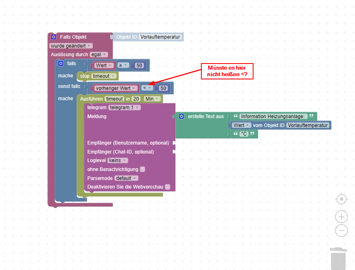
Task: Open Wert dropdown before vom Objekt ID
Action: click(x=241, y=125)
